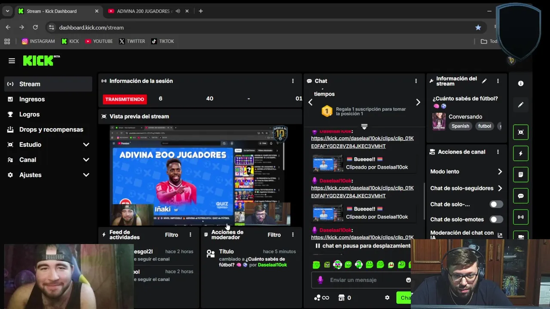This screenshot has height=309, width=550.
Task: Open the Filtro dropdown in Feed de actividades
Action: pyautogui.click(x=171, y=235)
